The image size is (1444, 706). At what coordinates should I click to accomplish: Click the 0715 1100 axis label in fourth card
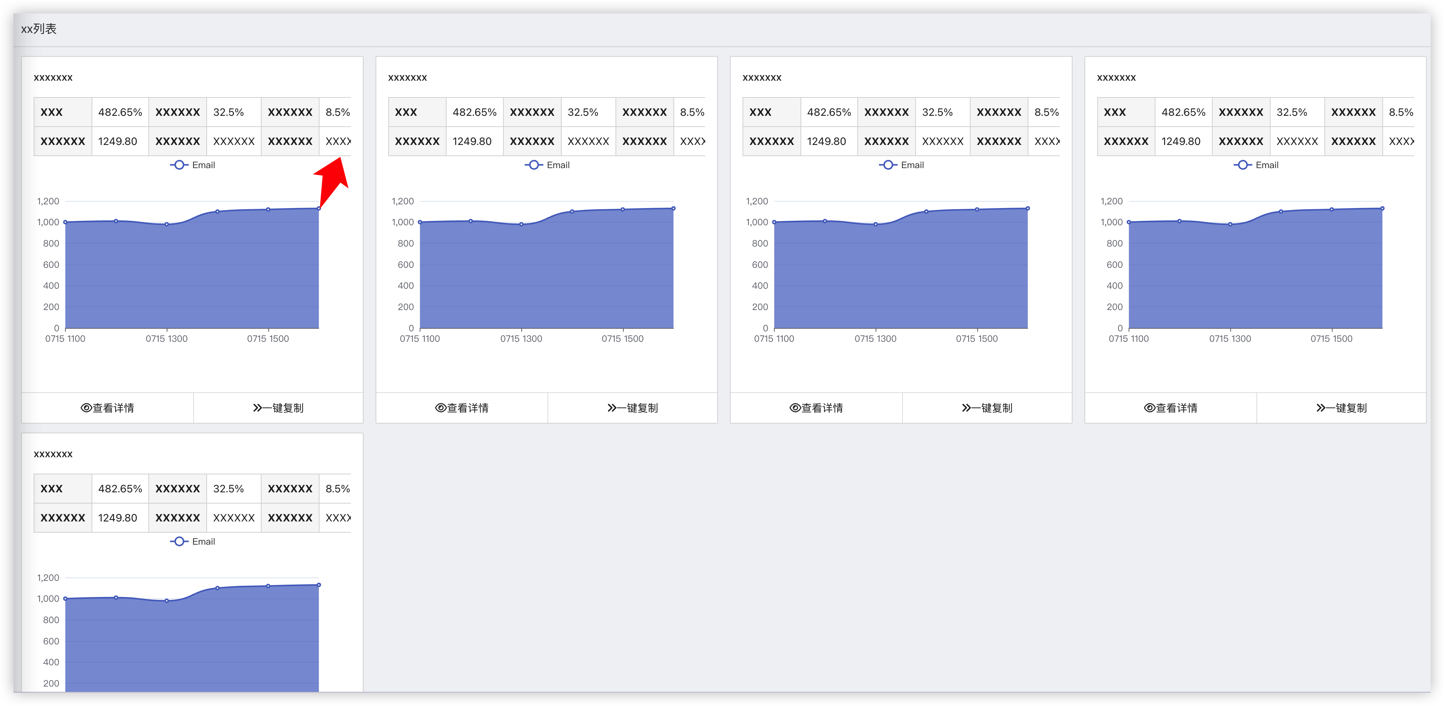1129,338
